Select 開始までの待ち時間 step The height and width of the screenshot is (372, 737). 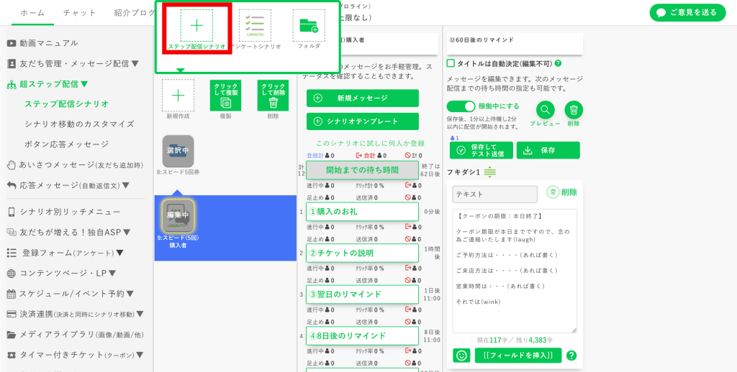363,169
